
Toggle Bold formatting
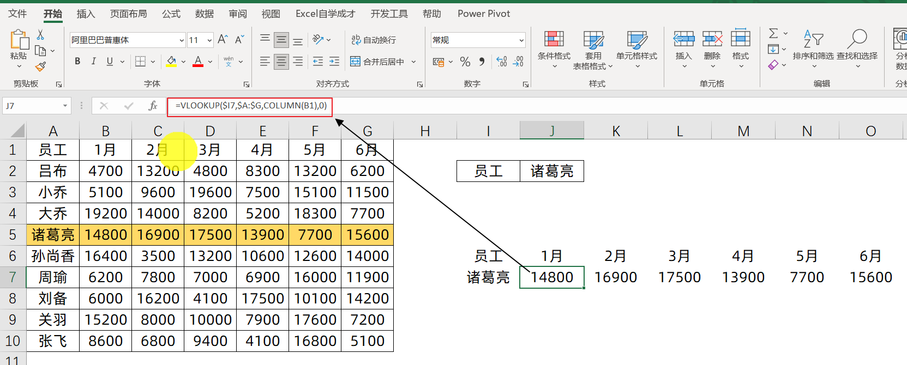tap(77, 61)
